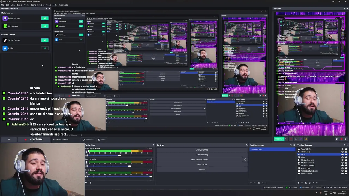Click the Filters button in source toolbar
349x196 pixels.
[x=102, y=140]
